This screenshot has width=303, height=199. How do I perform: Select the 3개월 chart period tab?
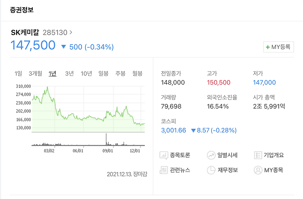click(x=35, y=73)
